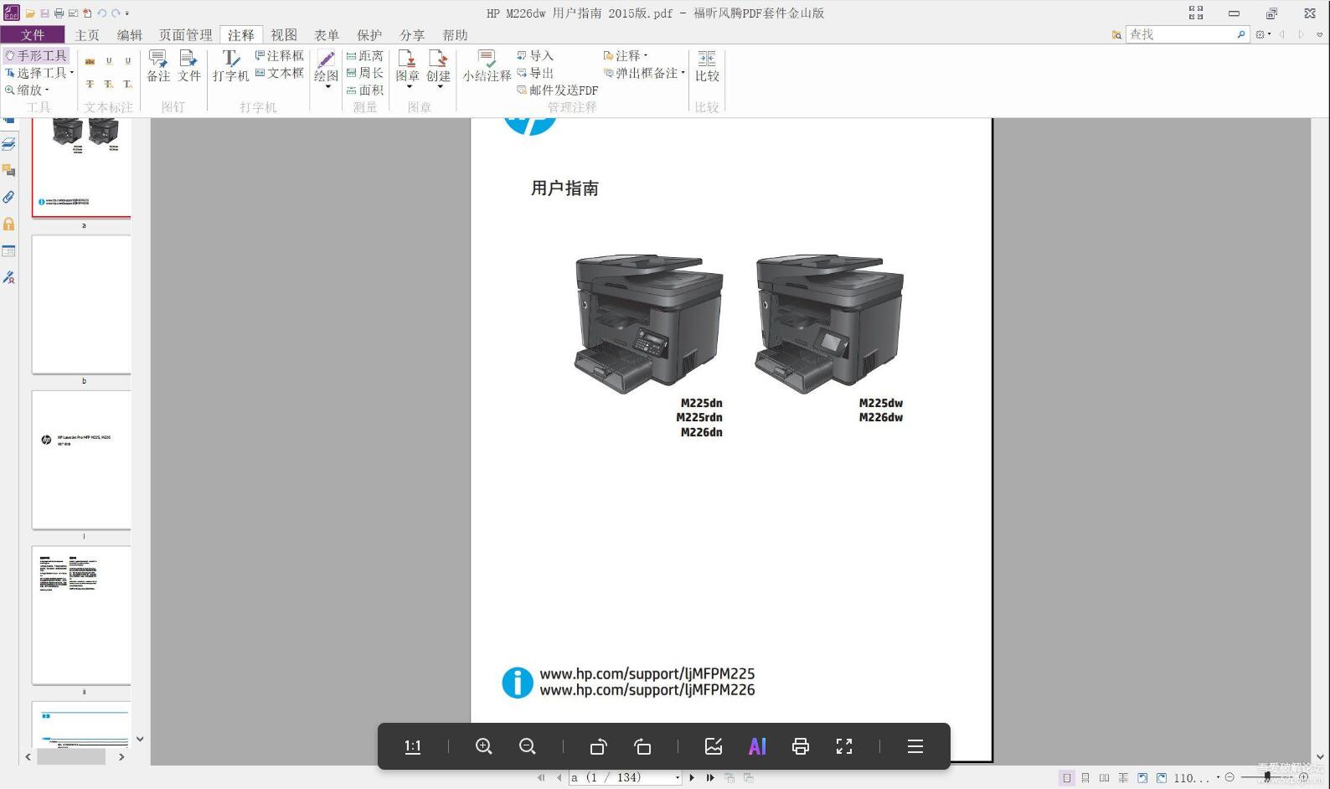Click zoom out on floating toolbar

527,746
